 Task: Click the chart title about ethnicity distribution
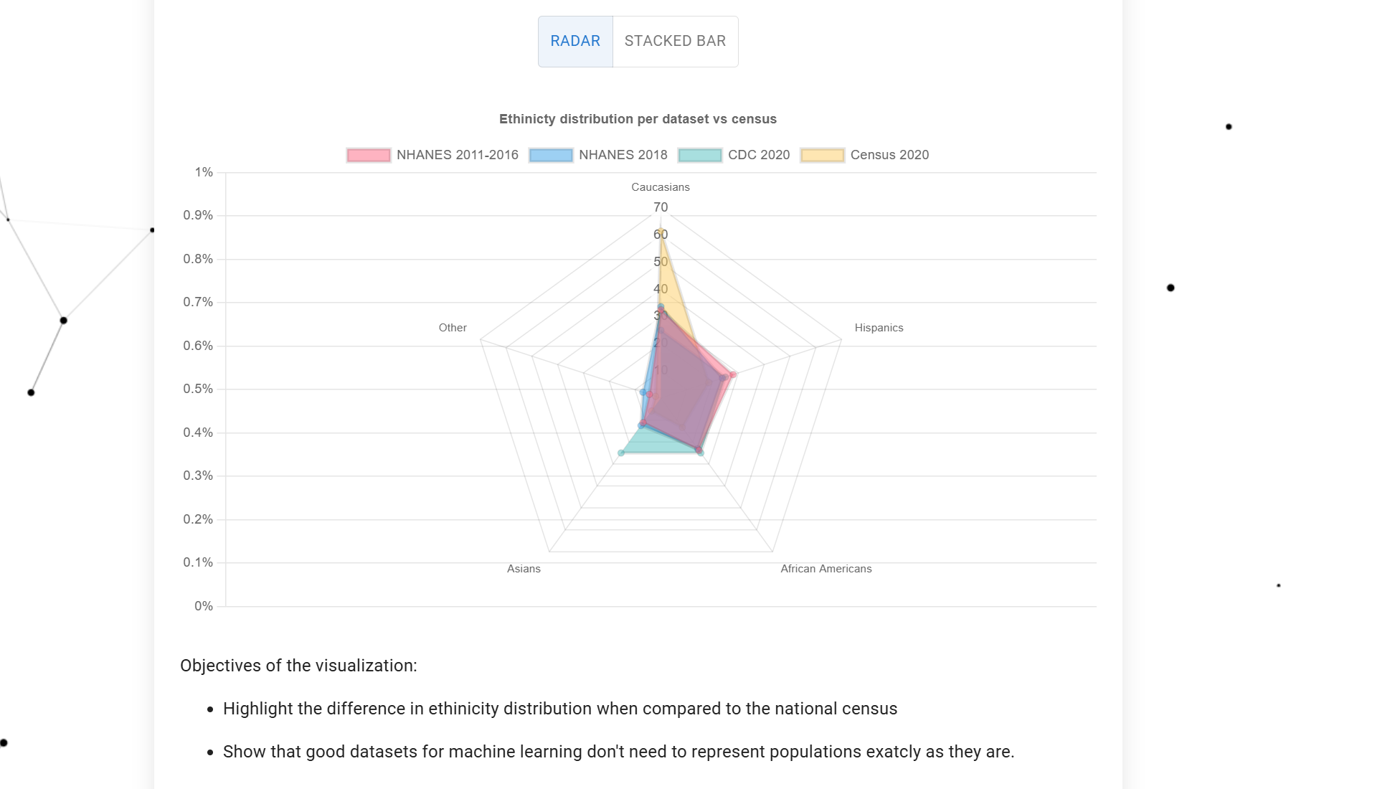(x=638, y=118)
